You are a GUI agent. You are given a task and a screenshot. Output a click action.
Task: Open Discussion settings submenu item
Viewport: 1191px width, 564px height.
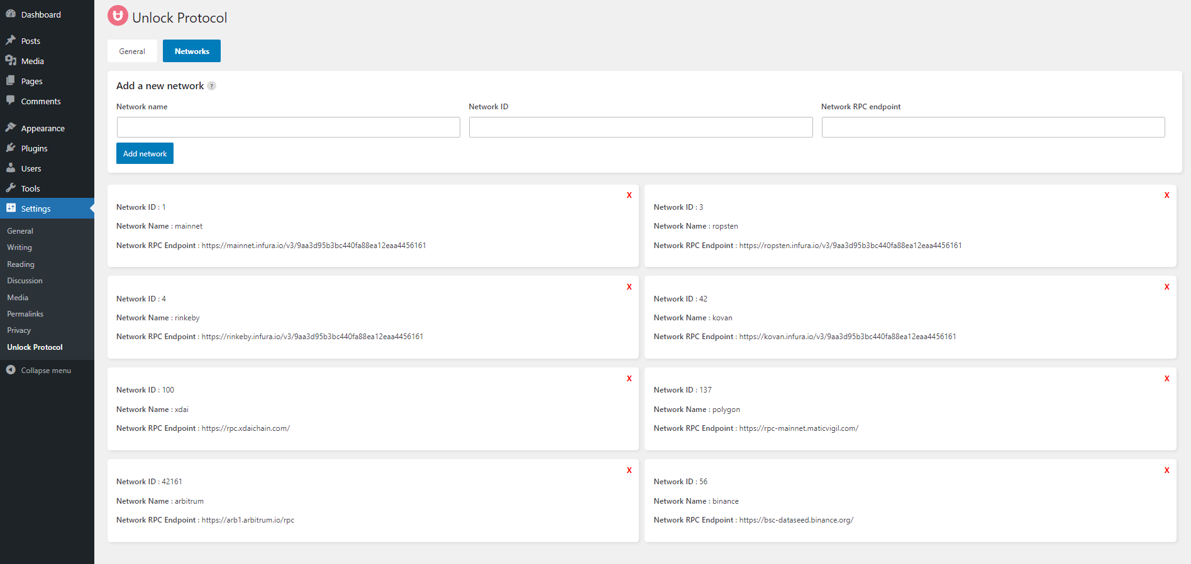(x=25, y=281)
